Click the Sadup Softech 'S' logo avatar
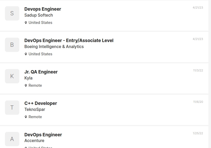Viewport: 211px width, 148px height. click(x=12, y=14)
